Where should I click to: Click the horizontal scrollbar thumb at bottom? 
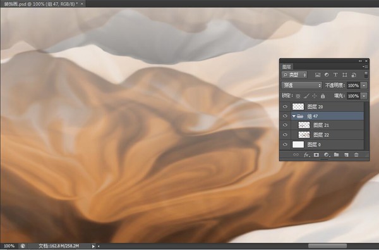click(327, 246)
